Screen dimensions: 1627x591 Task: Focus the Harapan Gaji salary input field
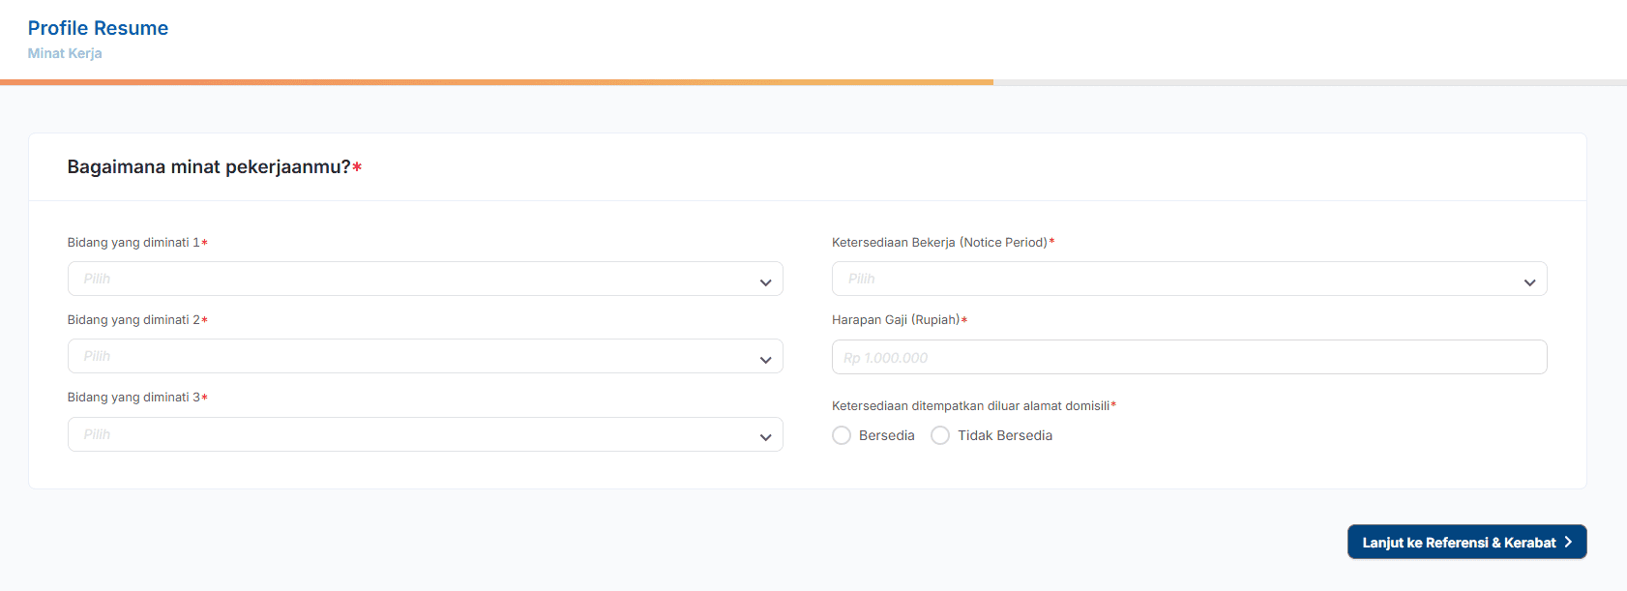coord(1189,357)
